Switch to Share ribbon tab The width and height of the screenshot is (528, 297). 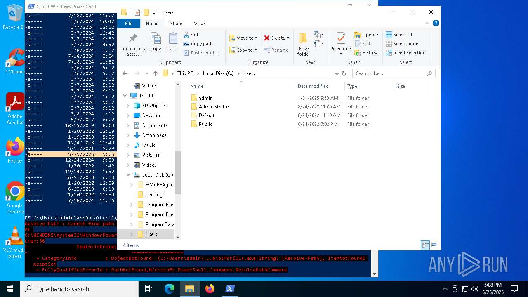(x=176, y=24)
